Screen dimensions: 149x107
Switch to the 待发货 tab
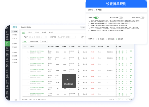[x=30, y=32]
